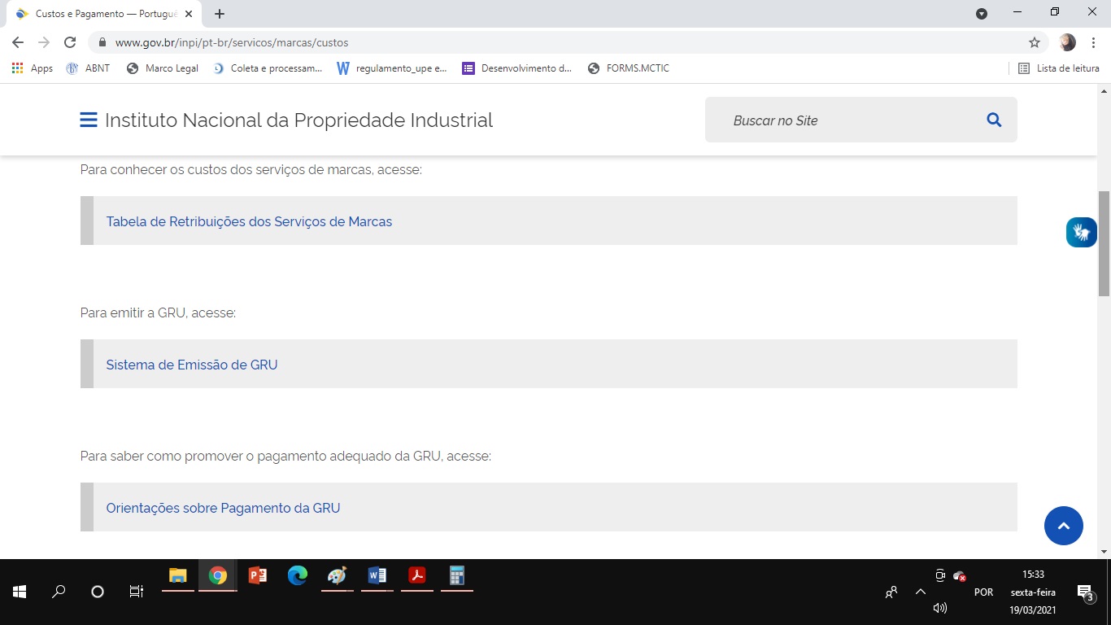Open Microsoft Edge from the taskbar
This screenshot has height=625, width=1111.
298,576
